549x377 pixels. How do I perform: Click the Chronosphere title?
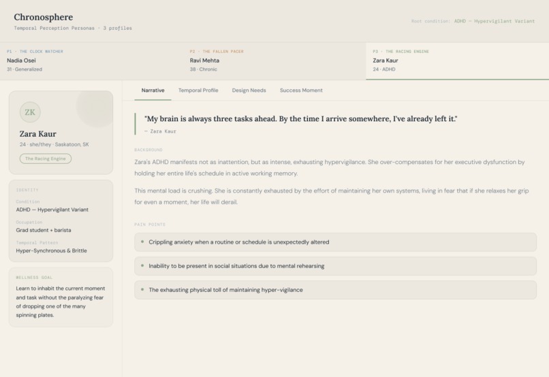click(44, 17)
